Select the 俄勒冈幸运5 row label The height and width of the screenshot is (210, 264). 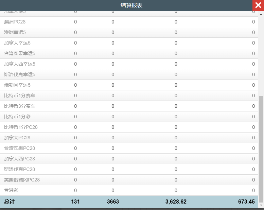pyautogui.click(x=17, y=85)
